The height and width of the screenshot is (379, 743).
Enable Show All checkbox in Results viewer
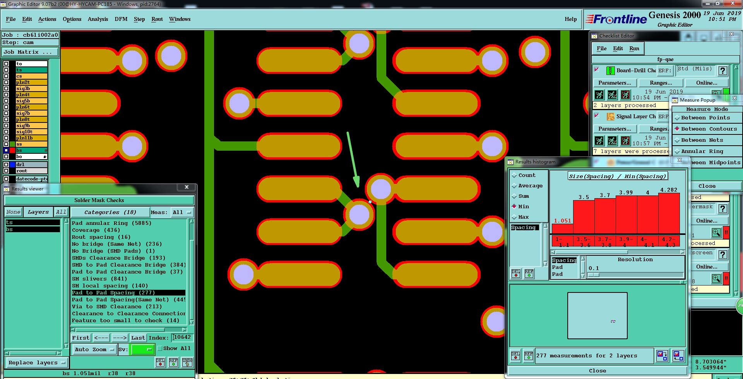(x=160, y=348)
